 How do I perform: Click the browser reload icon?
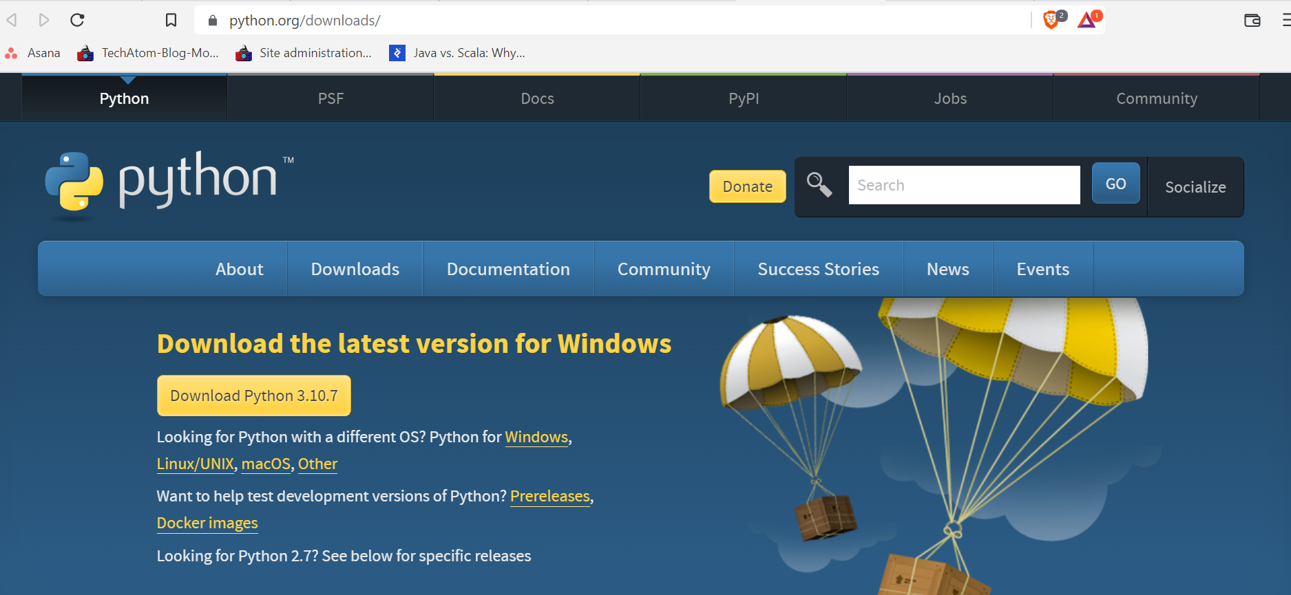click(x=77, y=20)
